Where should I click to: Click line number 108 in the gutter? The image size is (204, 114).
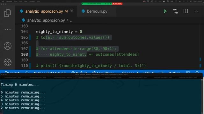click(x=25, y=54)
